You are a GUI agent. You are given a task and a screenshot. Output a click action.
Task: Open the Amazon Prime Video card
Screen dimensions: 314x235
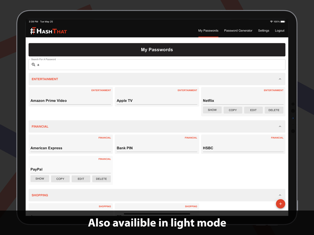point(71,97)
